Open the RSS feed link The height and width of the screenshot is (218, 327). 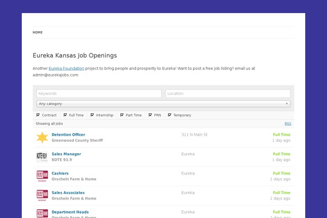point(288,124)
